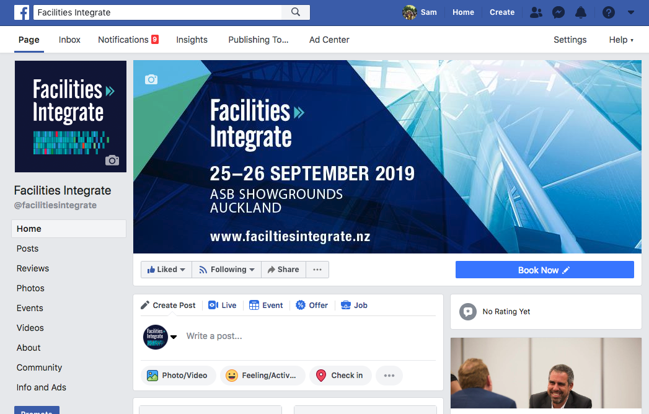Image resolution: width=649 pixels, height=414 pixels.
Task: Open the Friend Requests icon
Action: click(x=536, y=12)
